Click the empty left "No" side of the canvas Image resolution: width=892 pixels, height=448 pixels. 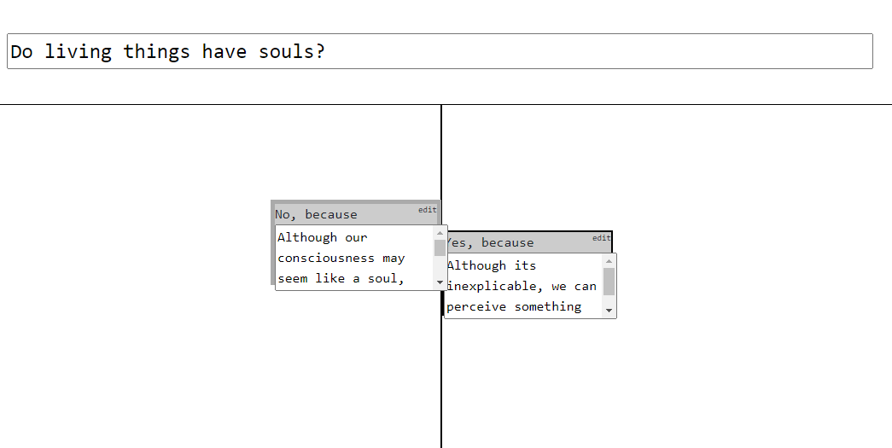click(x=137, y=273)
